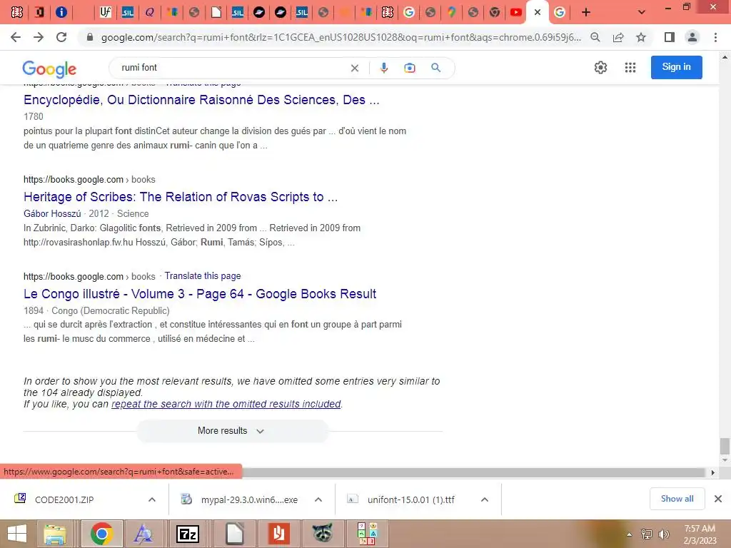Image resolution: width=731 pixels, height=548 pixels.
Task: Open the volume speaker tray icon
Action: [663, 534]
